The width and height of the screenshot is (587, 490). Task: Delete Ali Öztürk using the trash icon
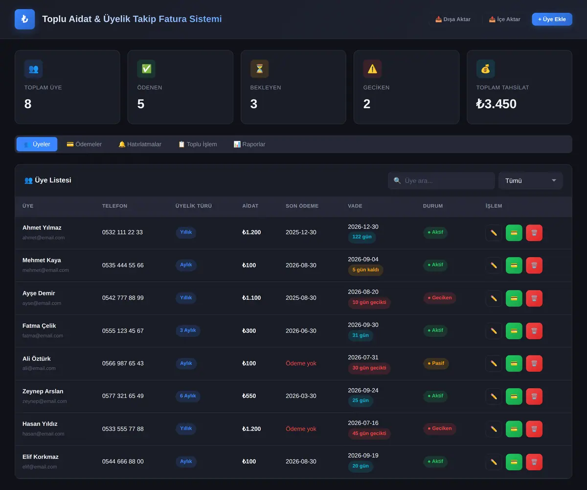pos(534,364)
